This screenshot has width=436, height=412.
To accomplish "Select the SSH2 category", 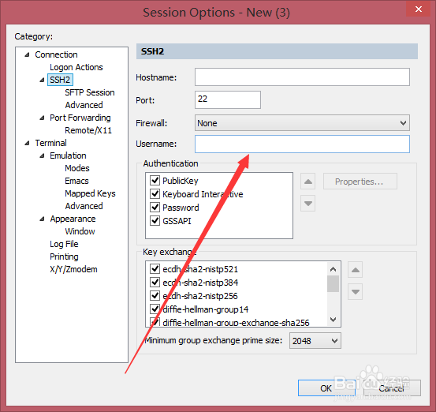I will [x=60, y=80].
